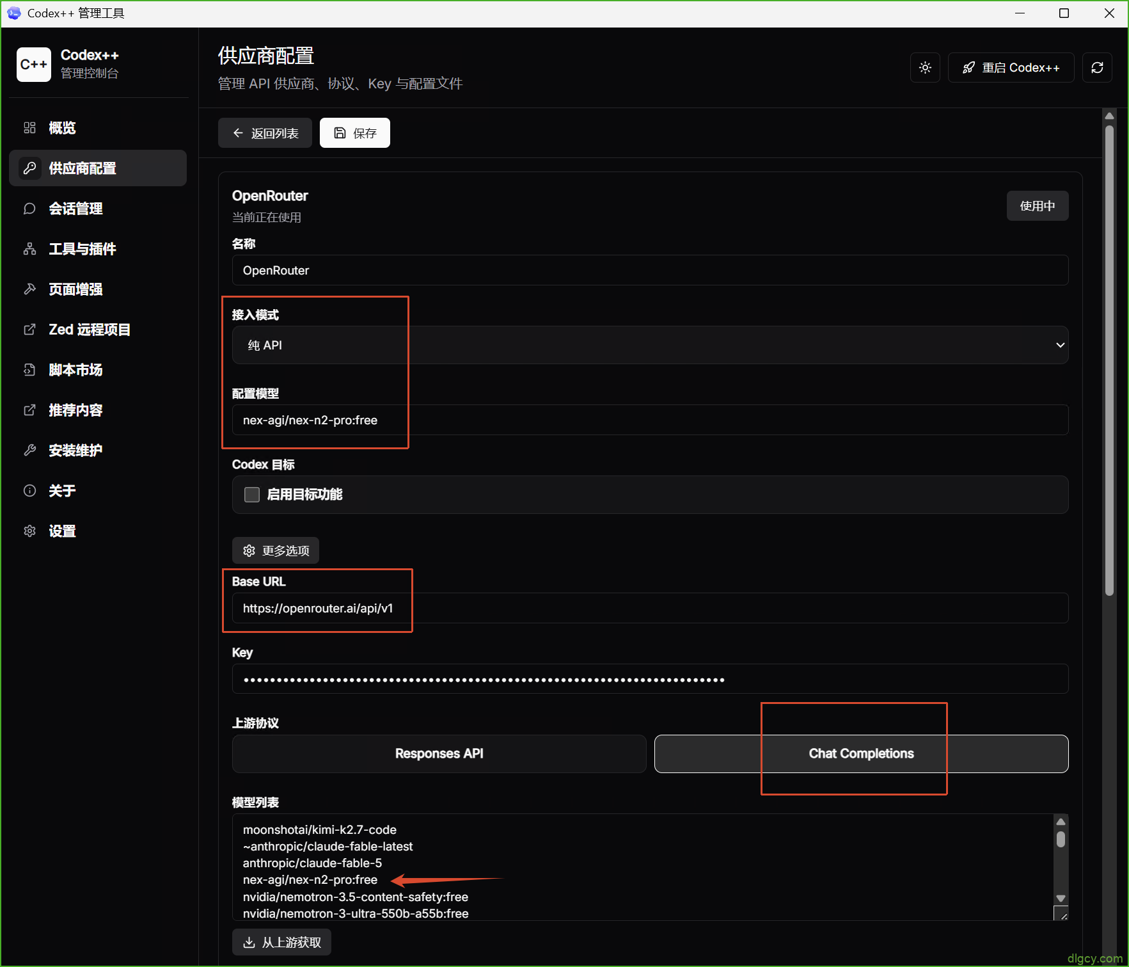Click the refresh icon in the header
The height and width of the screenshot is (967, 1129).
point(1097,68)
